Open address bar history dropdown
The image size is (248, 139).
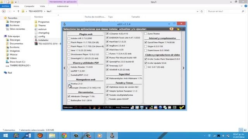tap(197, 11)
